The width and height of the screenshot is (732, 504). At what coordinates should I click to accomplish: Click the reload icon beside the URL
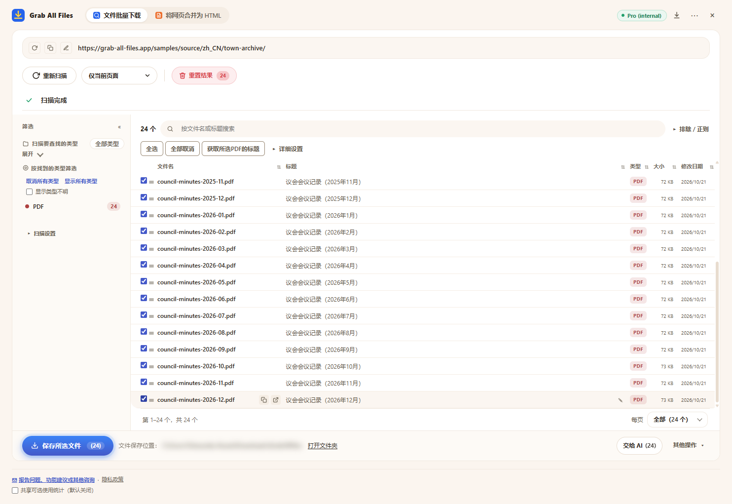click(35, 48)
